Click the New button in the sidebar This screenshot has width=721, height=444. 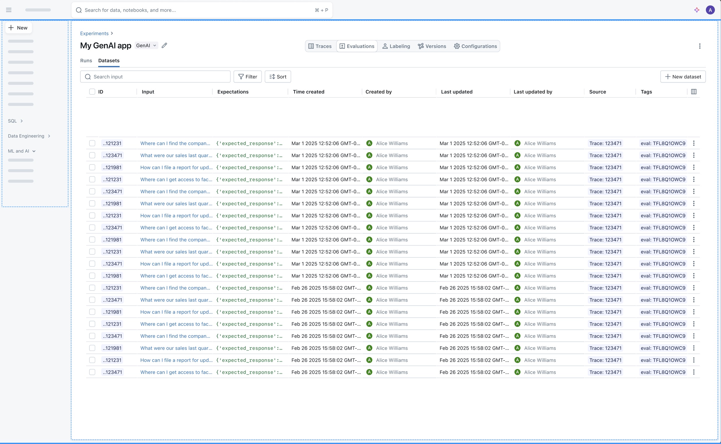pyautogui.click(x=18, y=28)
